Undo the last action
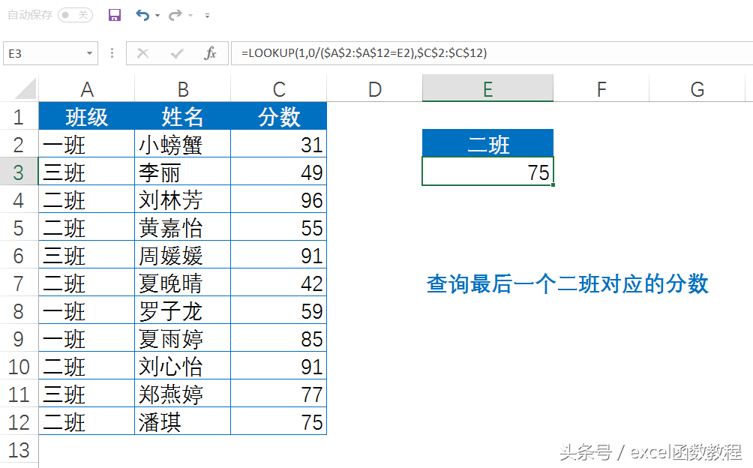753x468 pixels. (x=142, y=15)
